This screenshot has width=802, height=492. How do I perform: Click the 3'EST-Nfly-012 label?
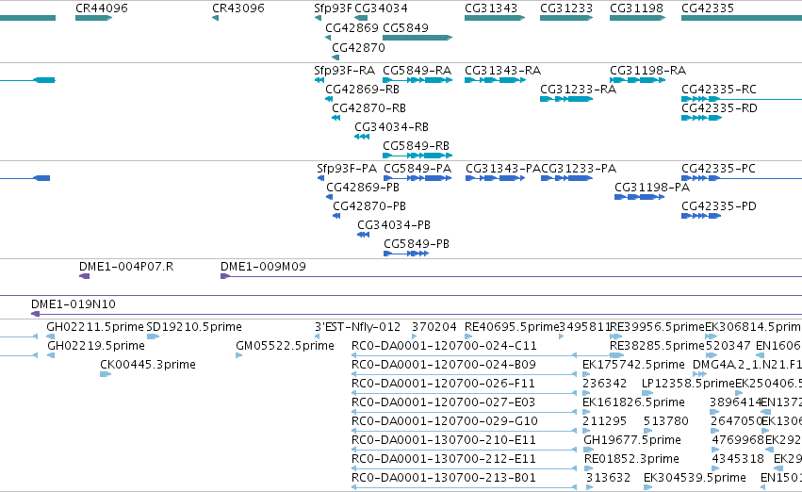[x=357, y=327]
